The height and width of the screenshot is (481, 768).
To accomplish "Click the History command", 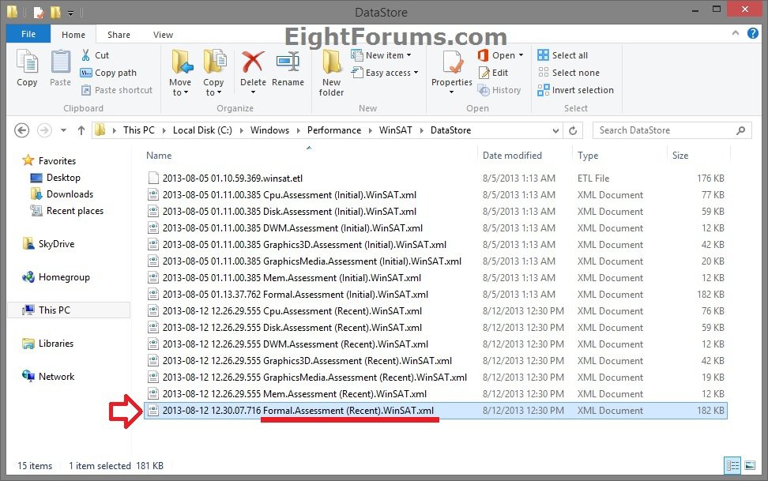I will tap(499, 90).
